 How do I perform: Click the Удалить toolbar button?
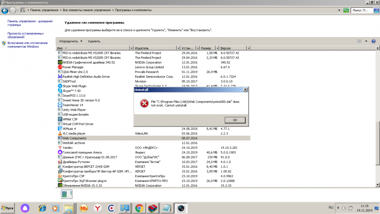[x=94, y=41]
